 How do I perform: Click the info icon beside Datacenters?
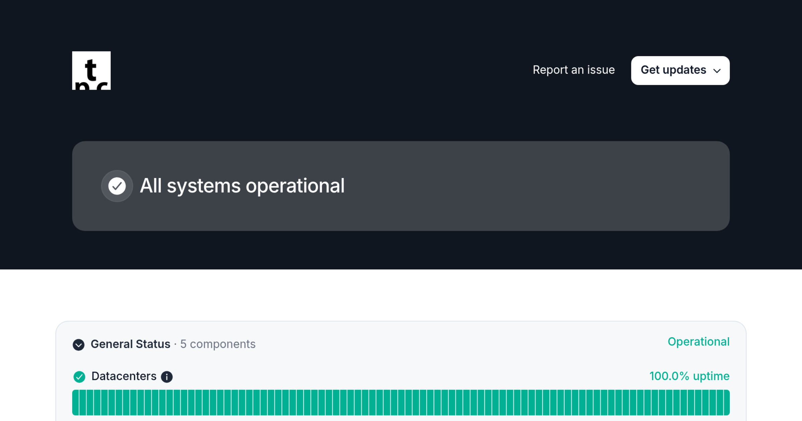coord(167,377)
